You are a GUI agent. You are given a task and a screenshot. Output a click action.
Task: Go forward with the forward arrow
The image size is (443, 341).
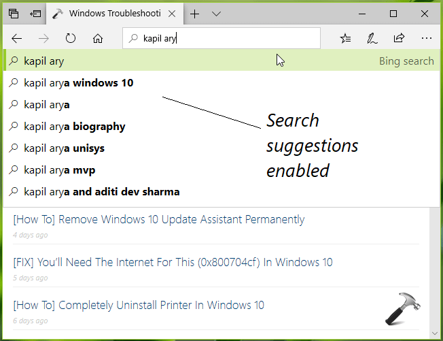point(43,38)
